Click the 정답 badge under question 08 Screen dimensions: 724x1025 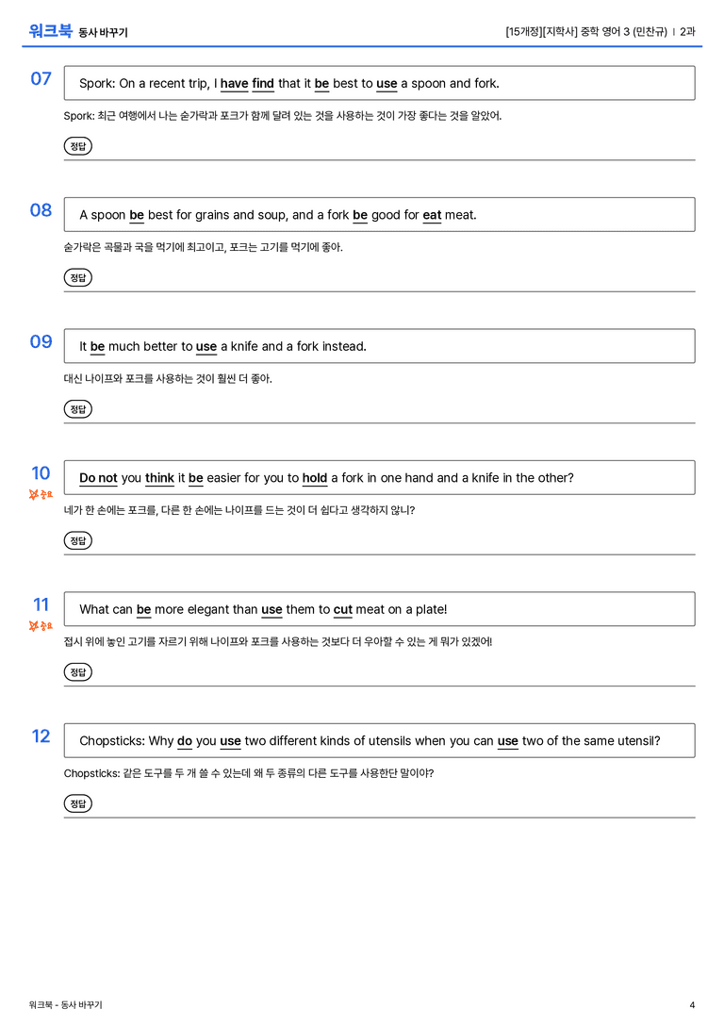(77, 277)
